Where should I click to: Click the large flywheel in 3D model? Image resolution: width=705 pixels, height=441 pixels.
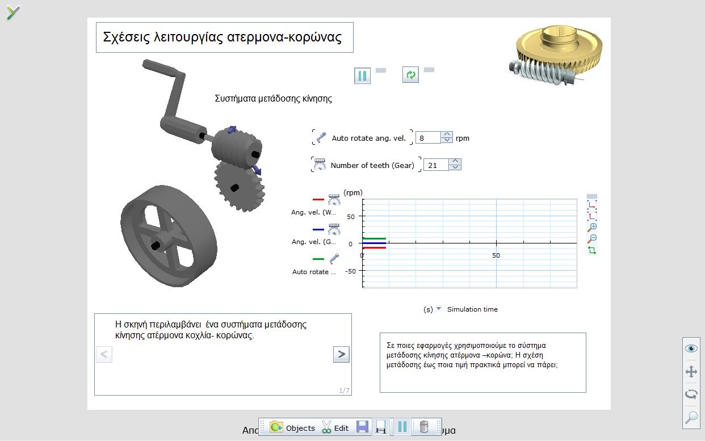tap(169, 235)
